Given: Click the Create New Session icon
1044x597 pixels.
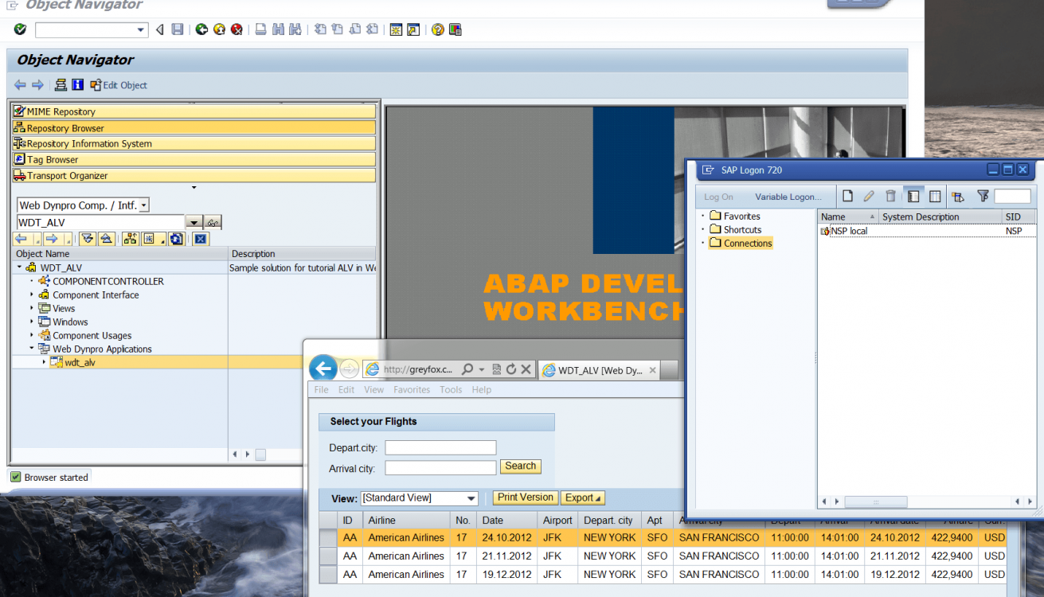Looking at the screenshot, I should 396,29.
